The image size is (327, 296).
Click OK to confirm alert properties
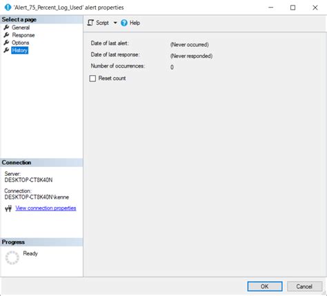(x=265, y=286)
